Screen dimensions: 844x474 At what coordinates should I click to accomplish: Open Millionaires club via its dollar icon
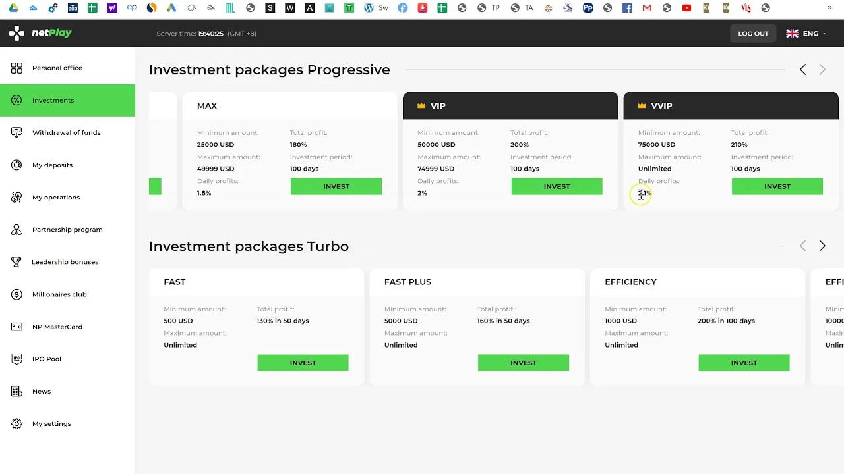click(x=16, y=294)
